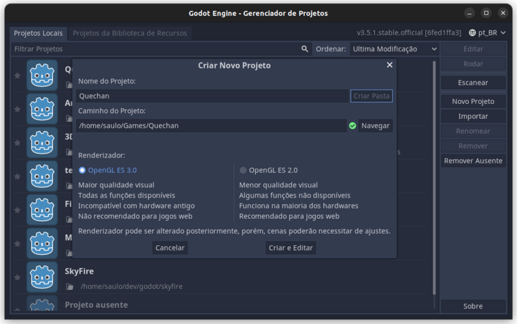Select OpenGL ES 3.0 renderer
The width and height of the screenshot is (517, 324).
coord(107,170)
